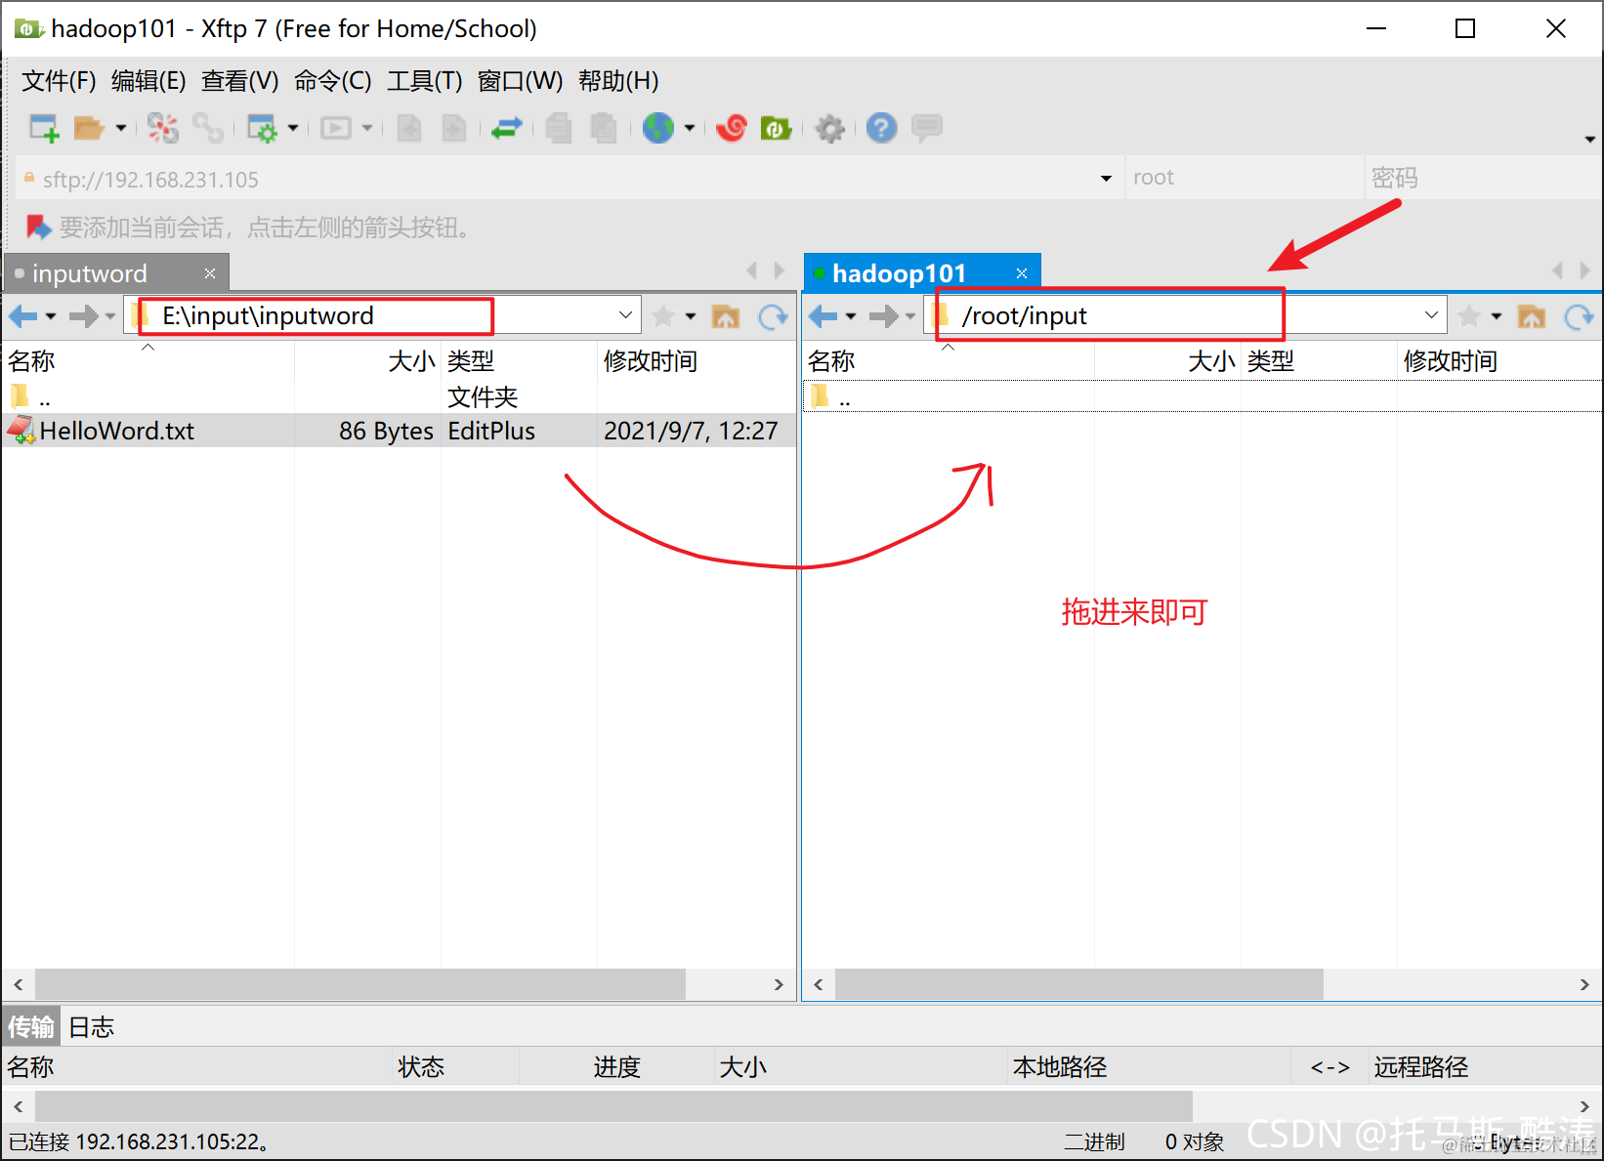Close the hadoop101 tab
Image resolution: width=1604 pixels, height=1161 pixels.
point(1022,273)
